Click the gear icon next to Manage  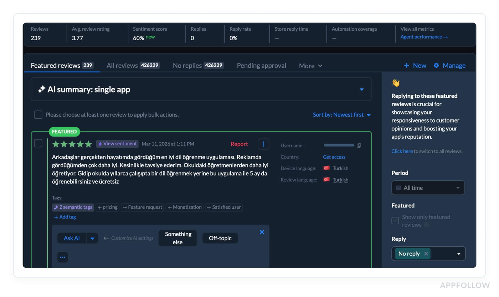pyautogui.click(x=436, y=66)
